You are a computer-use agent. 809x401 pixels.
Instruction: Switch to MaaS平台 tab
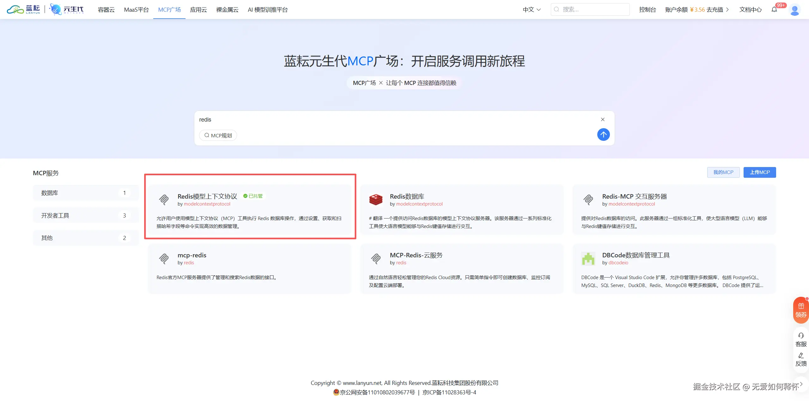(136, 9)
